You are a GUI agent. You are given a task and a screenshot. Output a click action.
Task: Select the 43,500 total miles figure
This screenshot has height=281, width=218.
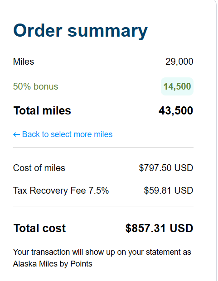pos(176,110)
